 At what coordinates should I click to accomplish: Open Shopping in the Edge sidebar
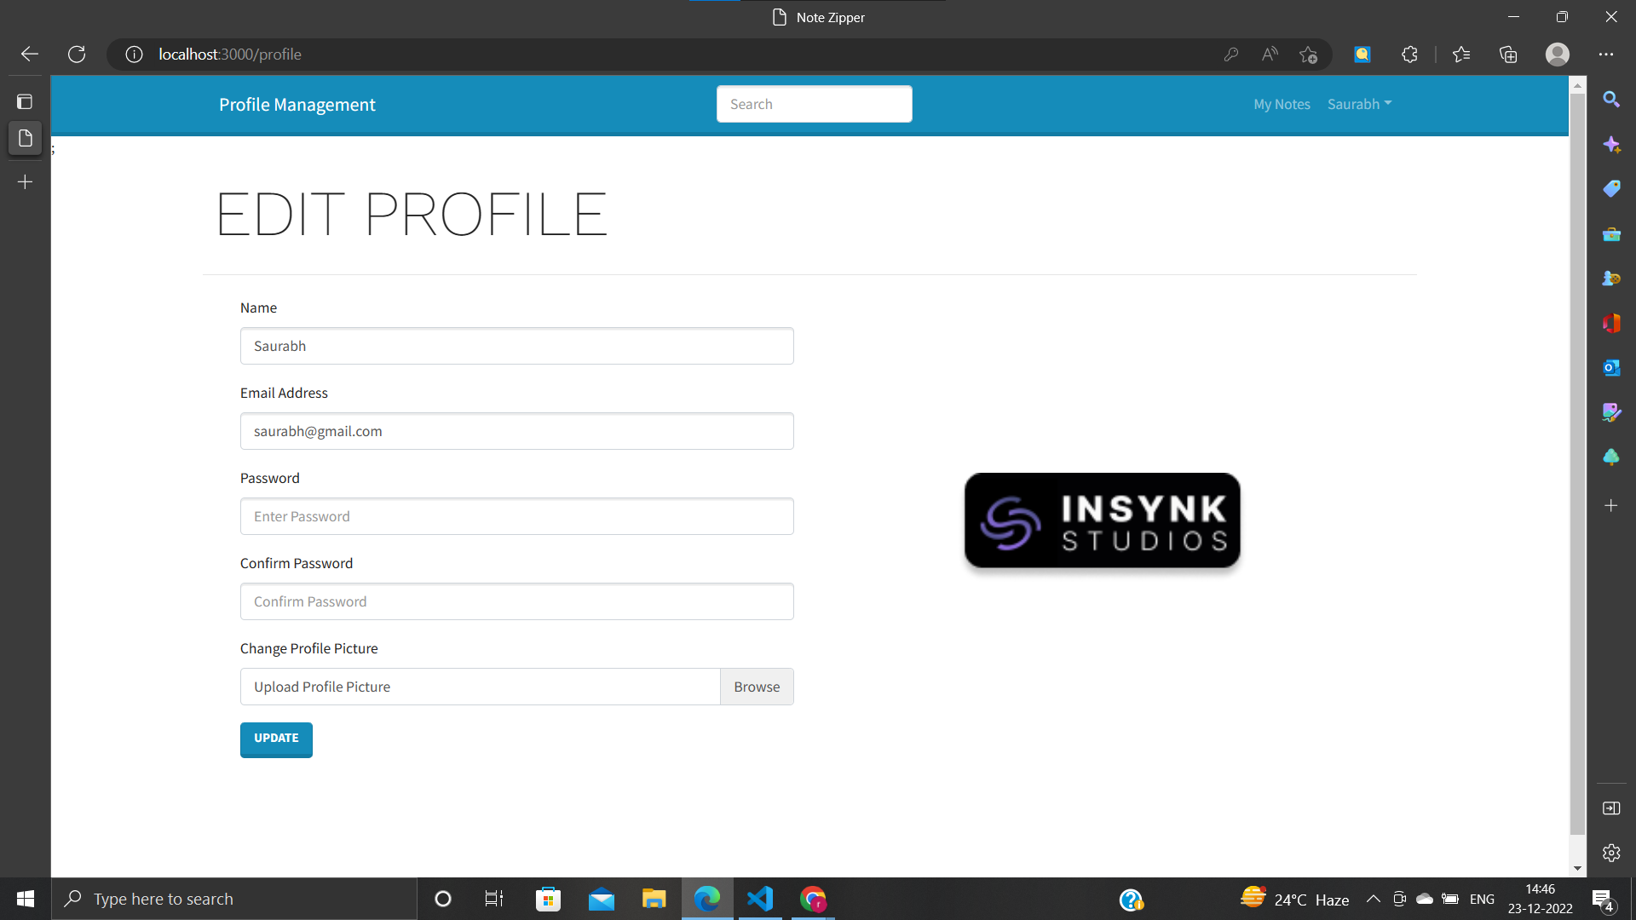1611,188
